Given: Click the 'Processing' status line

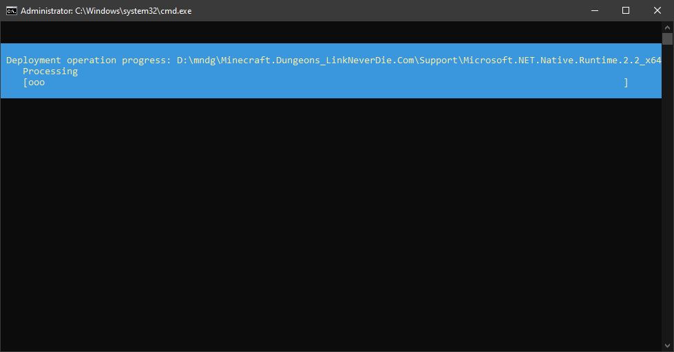Looking at the screenshot, I should 50,71.
